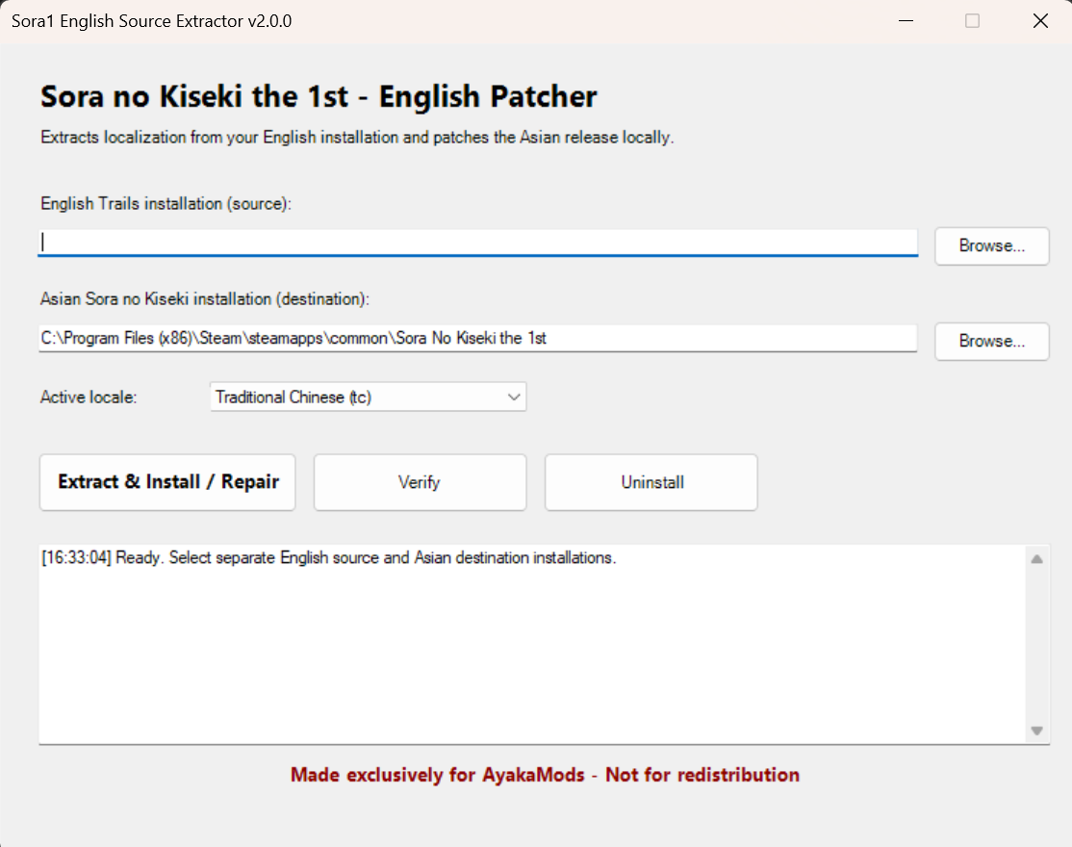Minimize the Extractor window
The width and height of the screenshot is (1072, 847).
(x=906, y=21)
